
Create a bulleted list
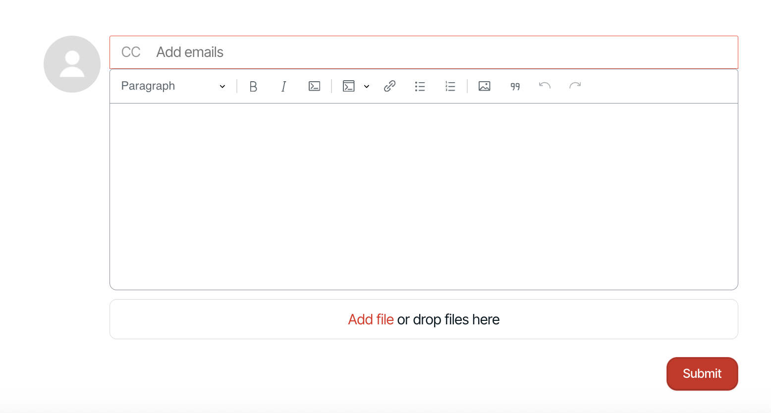pyautogui.click(x=420, y=86)
